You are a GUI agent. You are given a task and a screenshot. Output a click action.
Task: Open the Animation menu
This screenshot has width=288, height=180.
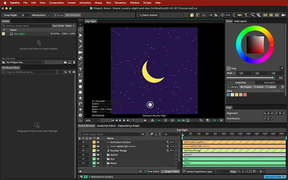pyautogui.click(x=85, y=3)
